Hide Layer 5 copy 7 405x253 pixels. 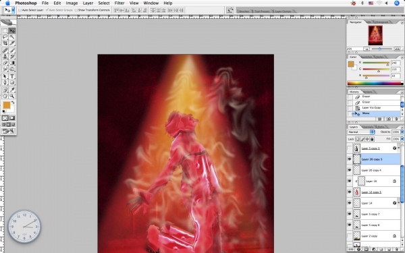(x=350, y=214)
